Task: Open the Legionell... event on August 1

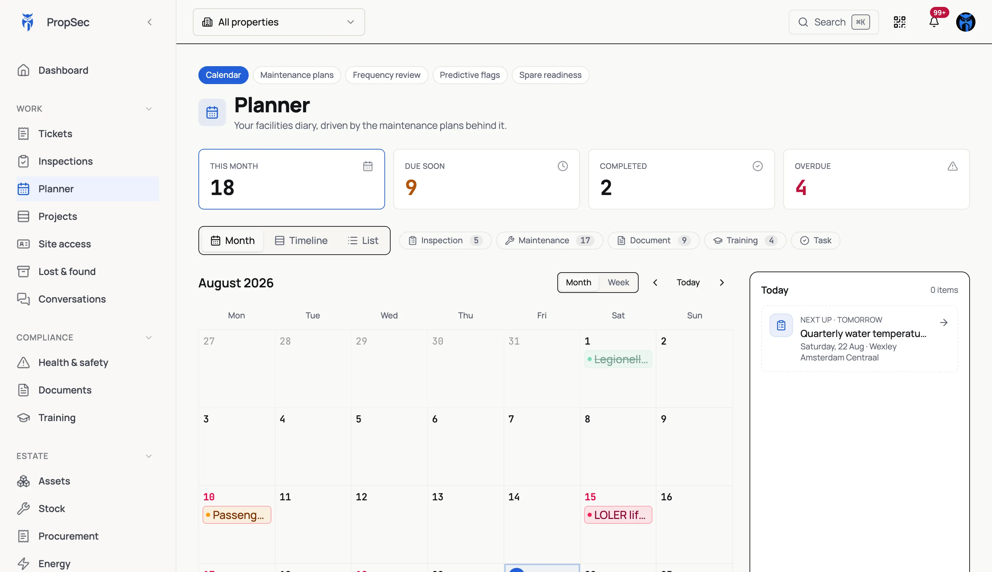Action: pos(618,359)
